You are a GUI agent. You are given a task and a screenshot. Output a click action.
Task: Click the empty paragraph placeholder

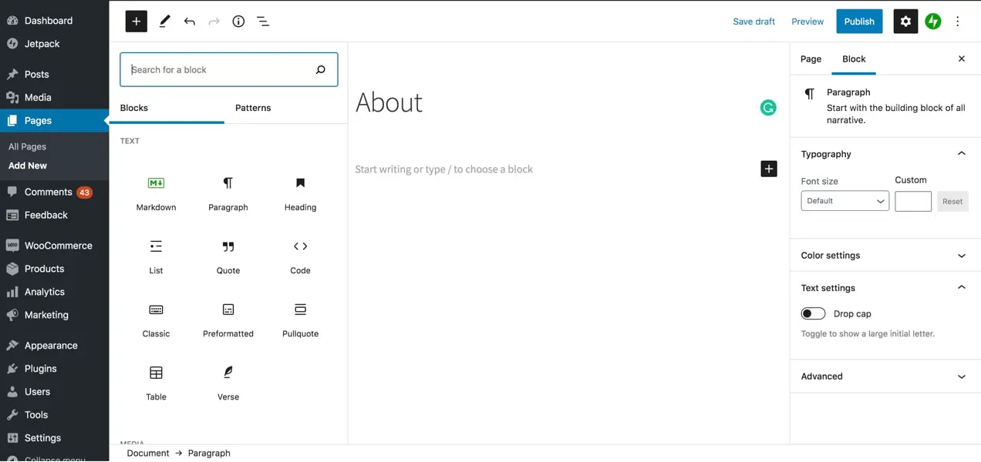tap(444, 169)
